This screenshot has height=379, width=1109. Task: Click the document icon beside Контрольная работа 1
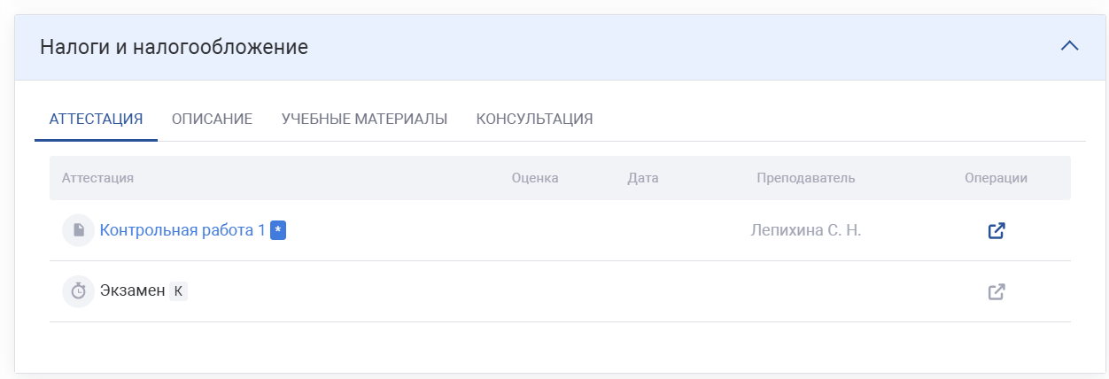pyautogui.click(x=78, y=230)
